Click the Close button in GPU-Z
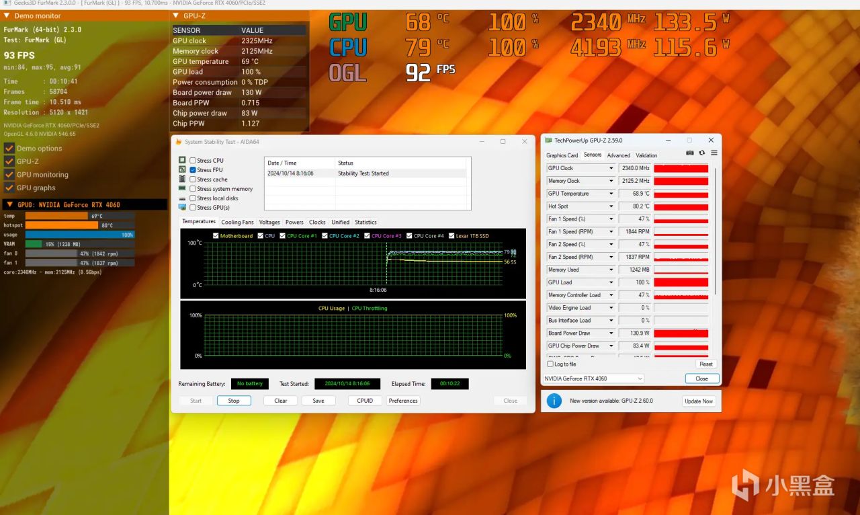This screenshot has width=860, height=515. pos(702,379)
